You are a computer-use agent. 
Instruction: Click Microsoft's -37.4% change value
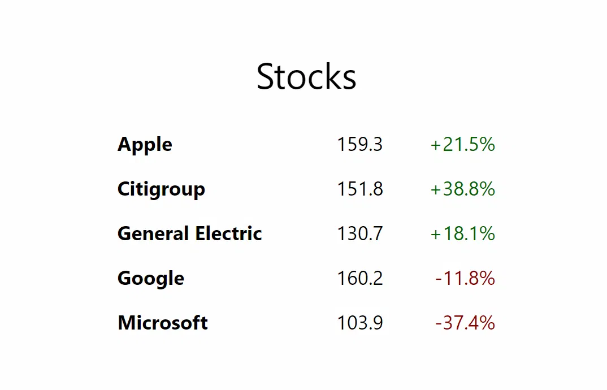pyautogui.click(x=465, y=323)
